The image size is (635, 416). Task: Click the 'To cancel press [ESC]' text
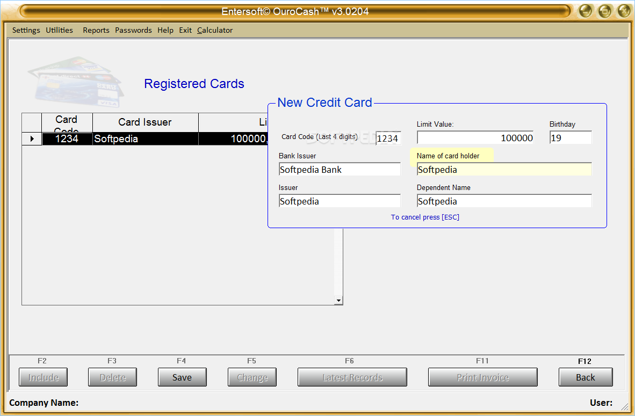click(x=425, y=217)
